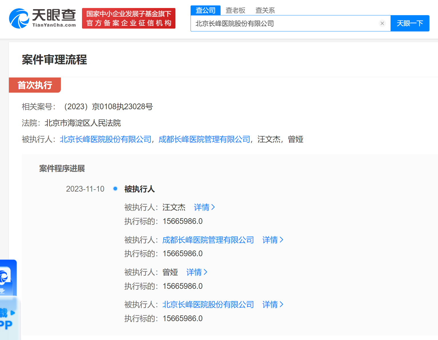This screenshot has width=438, height=340.
Task: Open 成都长峰医院管理有限公司 link in the 被执行人 summary line
Action: click(204, 139)
